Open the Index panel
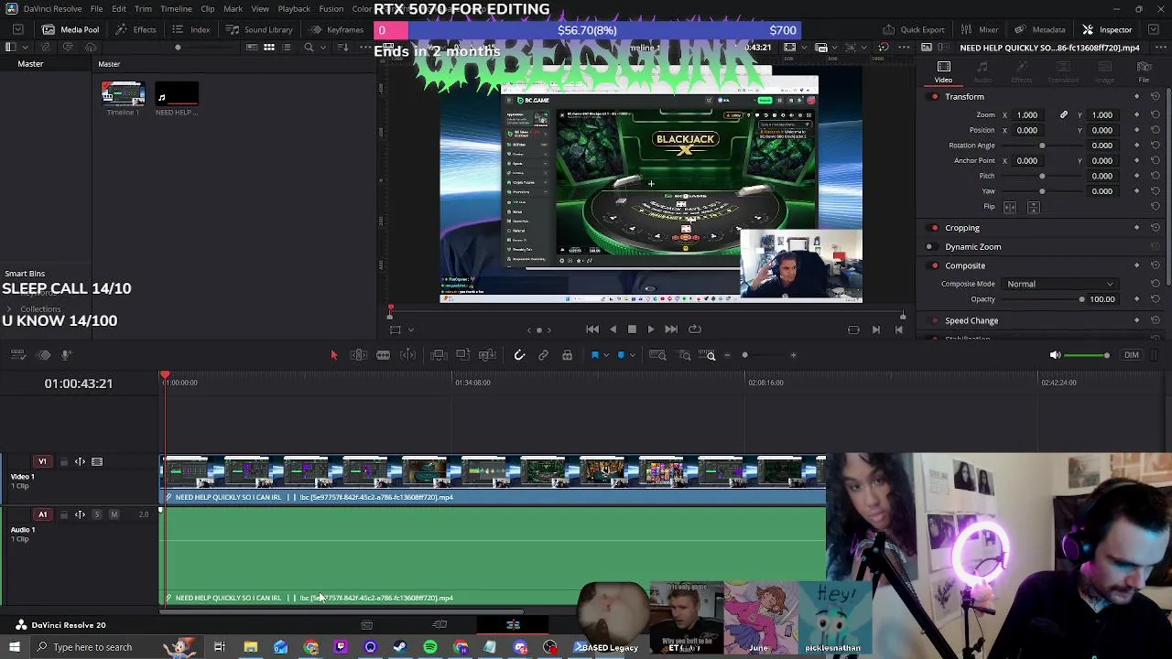Screen dimensions: 1172x659 pos(191,29)
